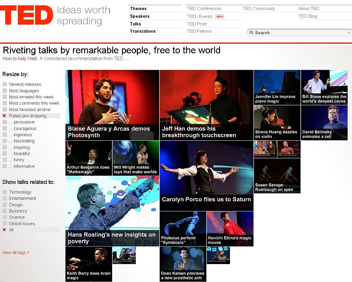The height and width of the screenshot is (282, 352).
Task: Open the Speakers menu
Action: tap(139, 16)
